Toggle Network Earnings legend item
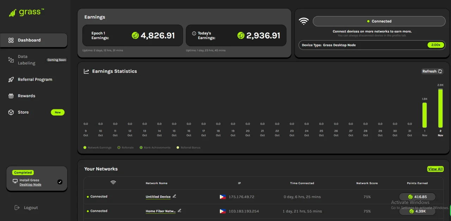The width and height of the screenshot is (451, 221). [98, 148]
